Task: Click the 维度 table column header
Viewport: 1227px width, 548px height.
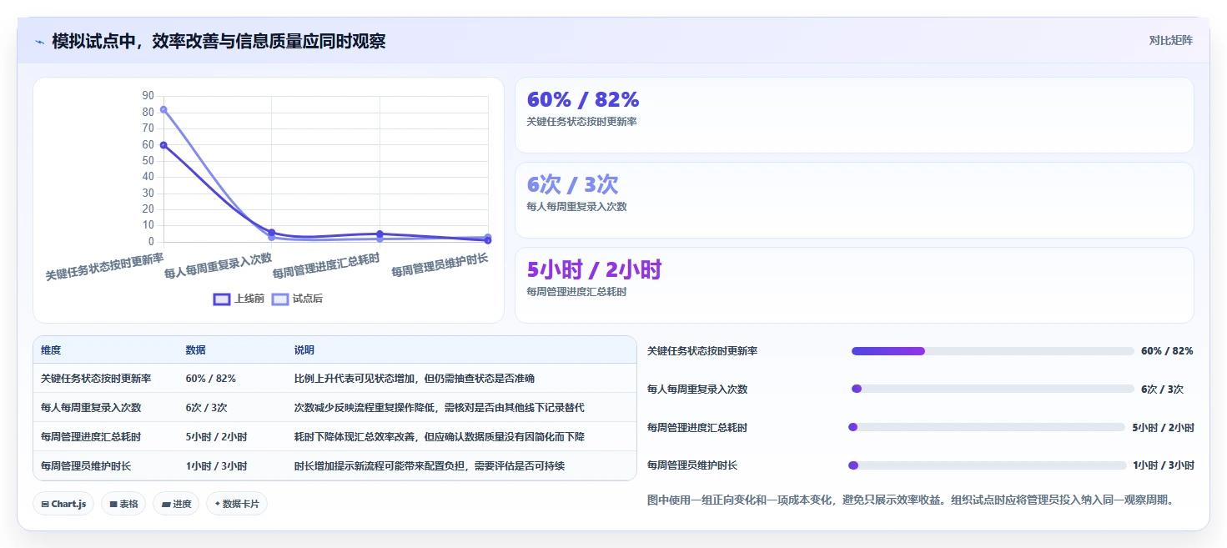Action: click(x=51, y=350)
